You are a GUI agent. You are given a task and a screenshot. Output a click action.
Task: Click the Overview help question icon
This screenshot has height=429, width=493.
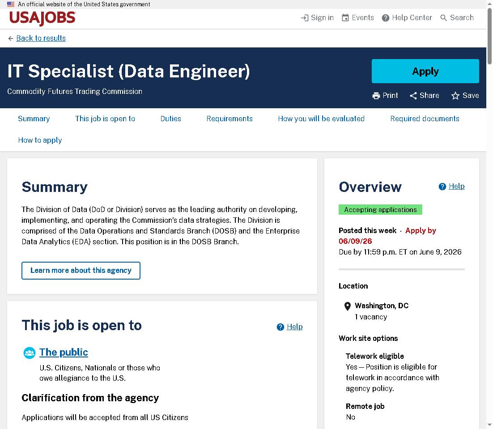pyautogui.click(x=442, y=187)
